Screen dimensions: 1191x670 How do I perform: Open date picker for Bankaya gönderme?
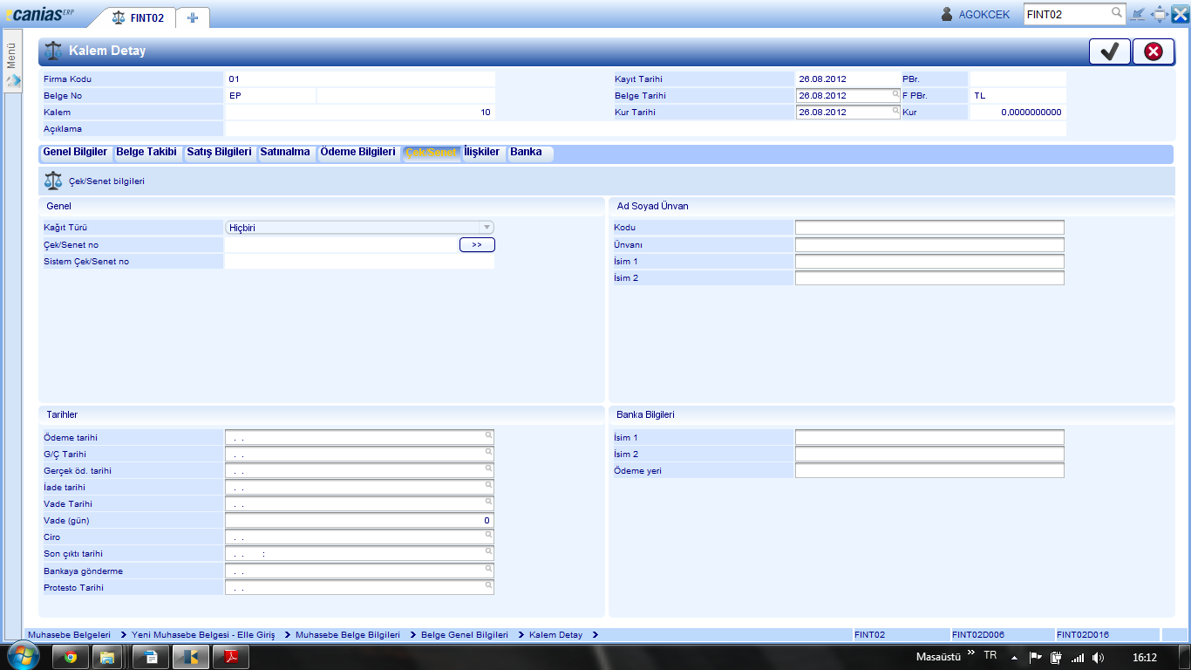(x=489, y=567)
